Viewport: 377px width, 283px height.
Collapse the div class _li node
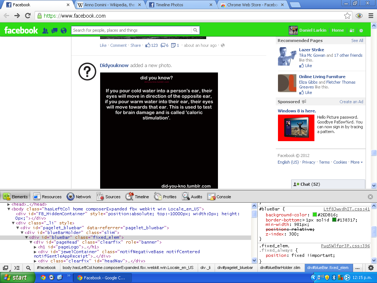(x=13, y=223)
